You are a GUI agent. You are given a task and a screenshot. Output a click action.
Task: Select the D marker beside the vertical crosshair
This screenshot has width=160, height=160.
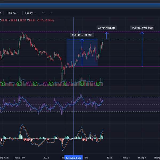pos(69,84)
